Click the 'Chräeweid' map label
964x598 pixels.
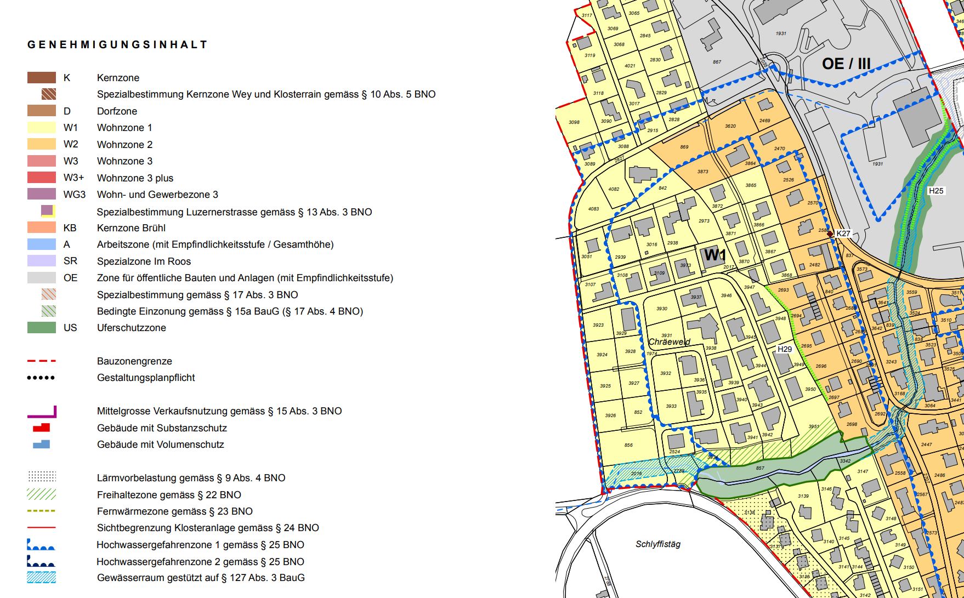(669, 341)
